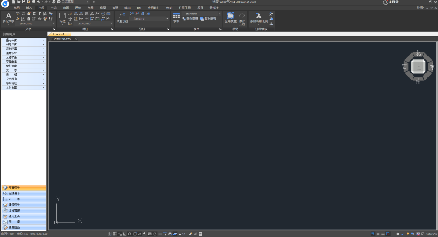Click the settings gear in the status bar
438x237 pixels.
(398, 234)
